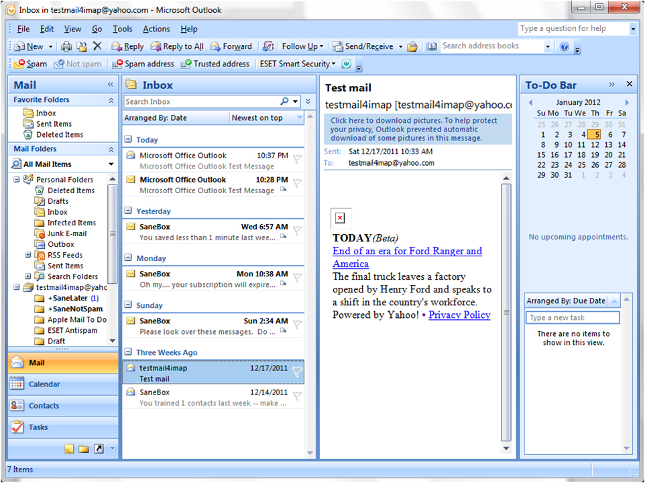
Task: Click the Print icon in the toolbar
Action: (x=66, y=46)
